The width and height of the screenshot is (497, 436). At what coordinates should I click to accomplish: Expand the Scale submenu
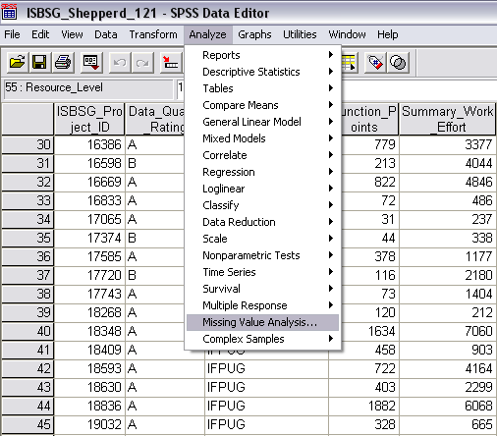(262, 239)
